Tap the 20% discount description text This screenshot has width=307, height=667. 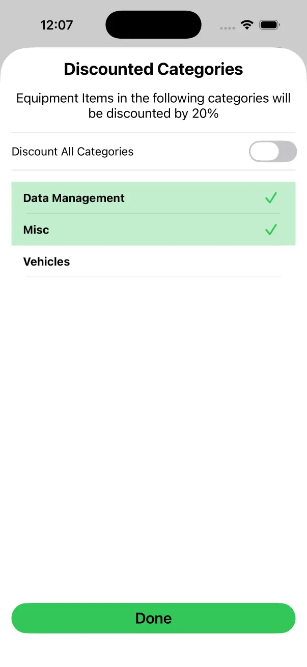coord(153,105)
